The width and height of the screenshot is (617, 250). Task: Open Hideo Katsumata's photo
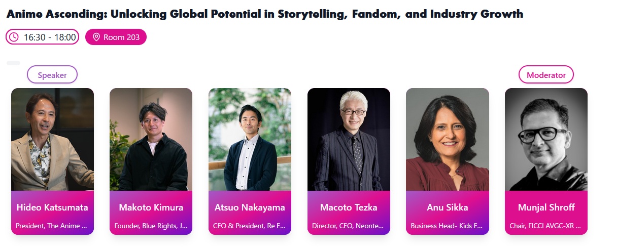point(52,139)
